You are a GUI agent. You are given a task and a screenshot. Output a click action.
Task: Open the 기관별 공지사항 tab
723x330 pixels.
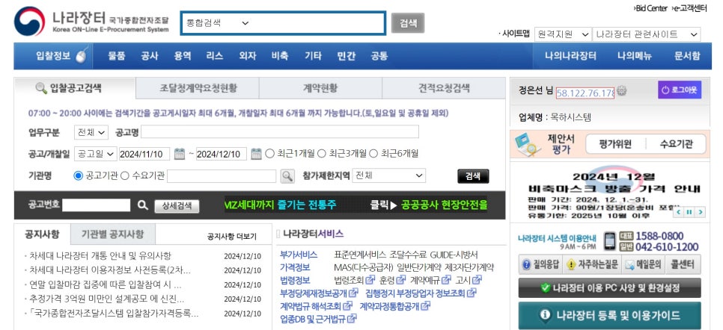(112, 234)
